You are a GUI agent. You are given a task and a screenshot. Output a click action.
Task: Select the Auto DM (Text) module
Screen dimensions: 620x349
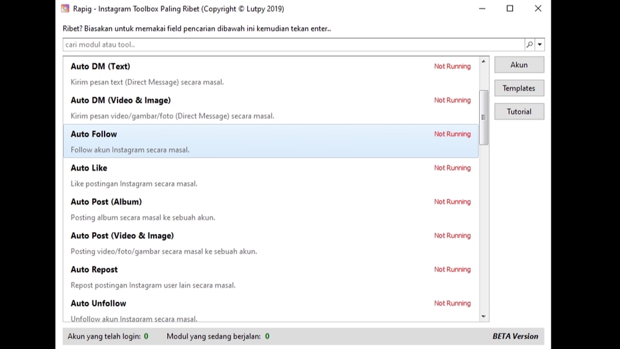coord(271,74)
